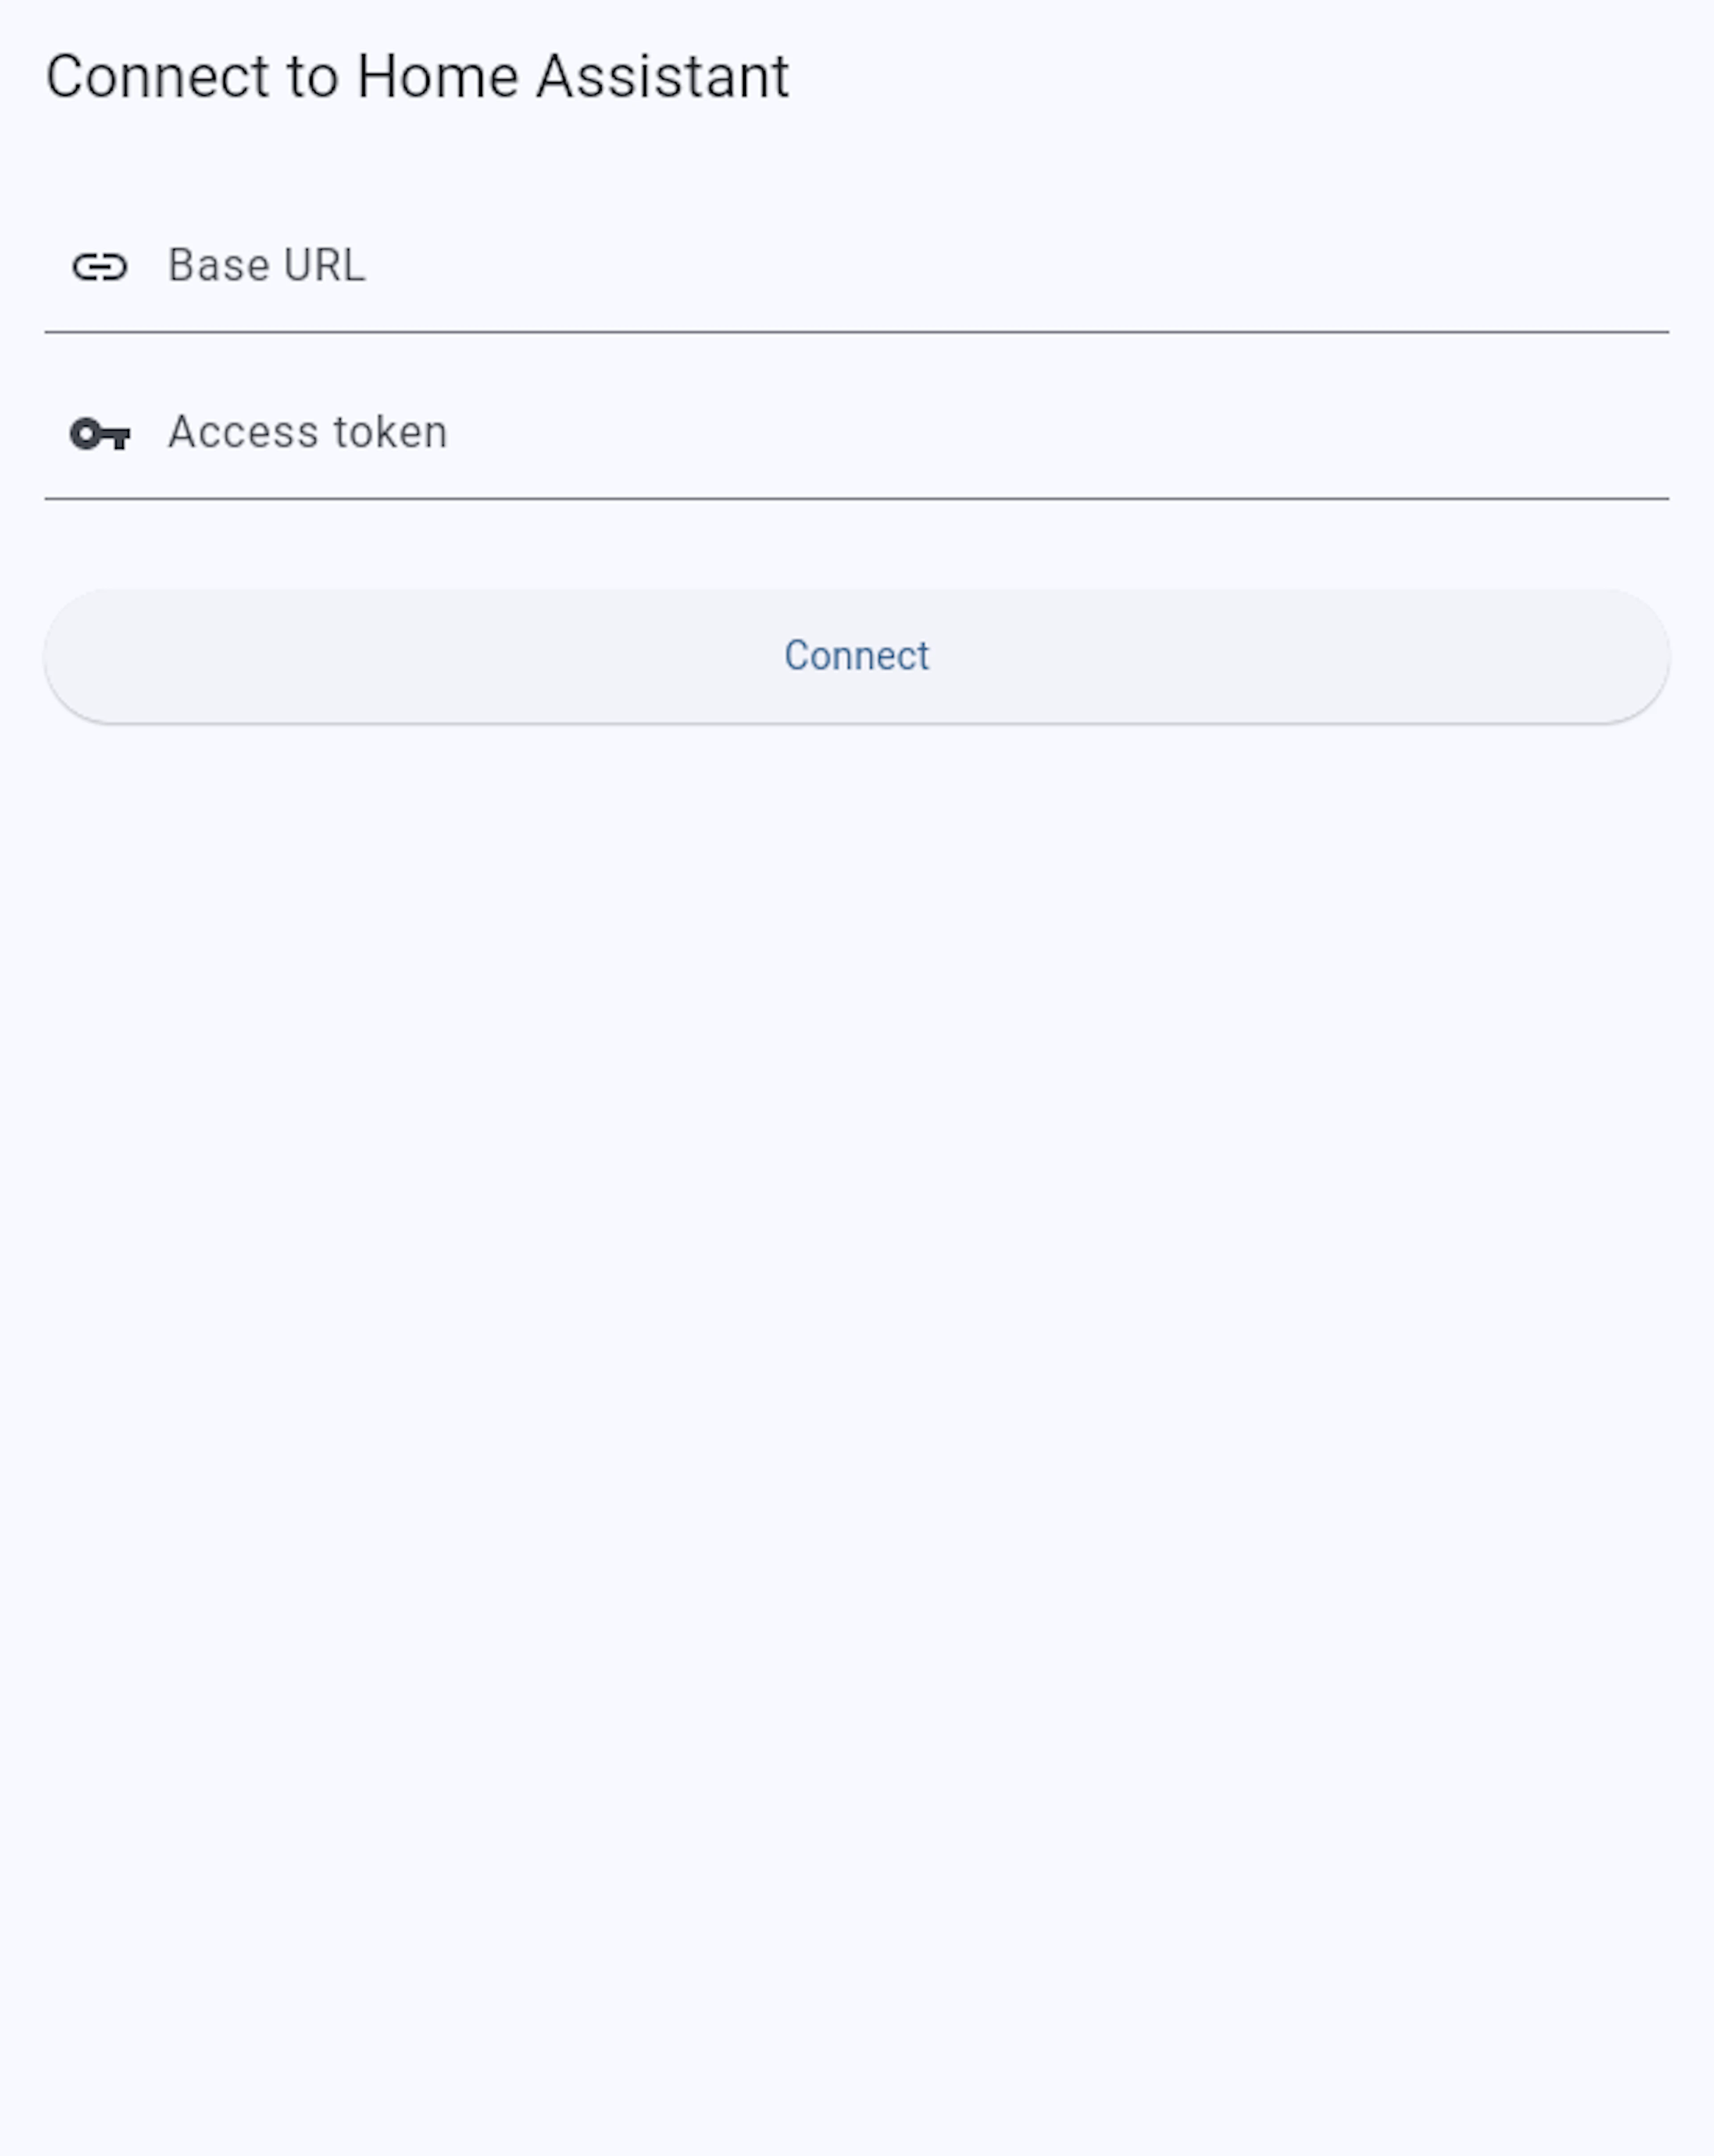Click the icon preceding the Access token label

point(101,432)
